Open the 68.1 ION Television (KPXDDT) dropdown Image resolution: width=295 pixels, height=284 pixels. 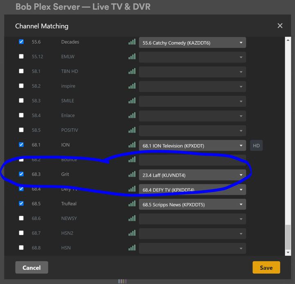pyautogui.click(x=192, y=146)
